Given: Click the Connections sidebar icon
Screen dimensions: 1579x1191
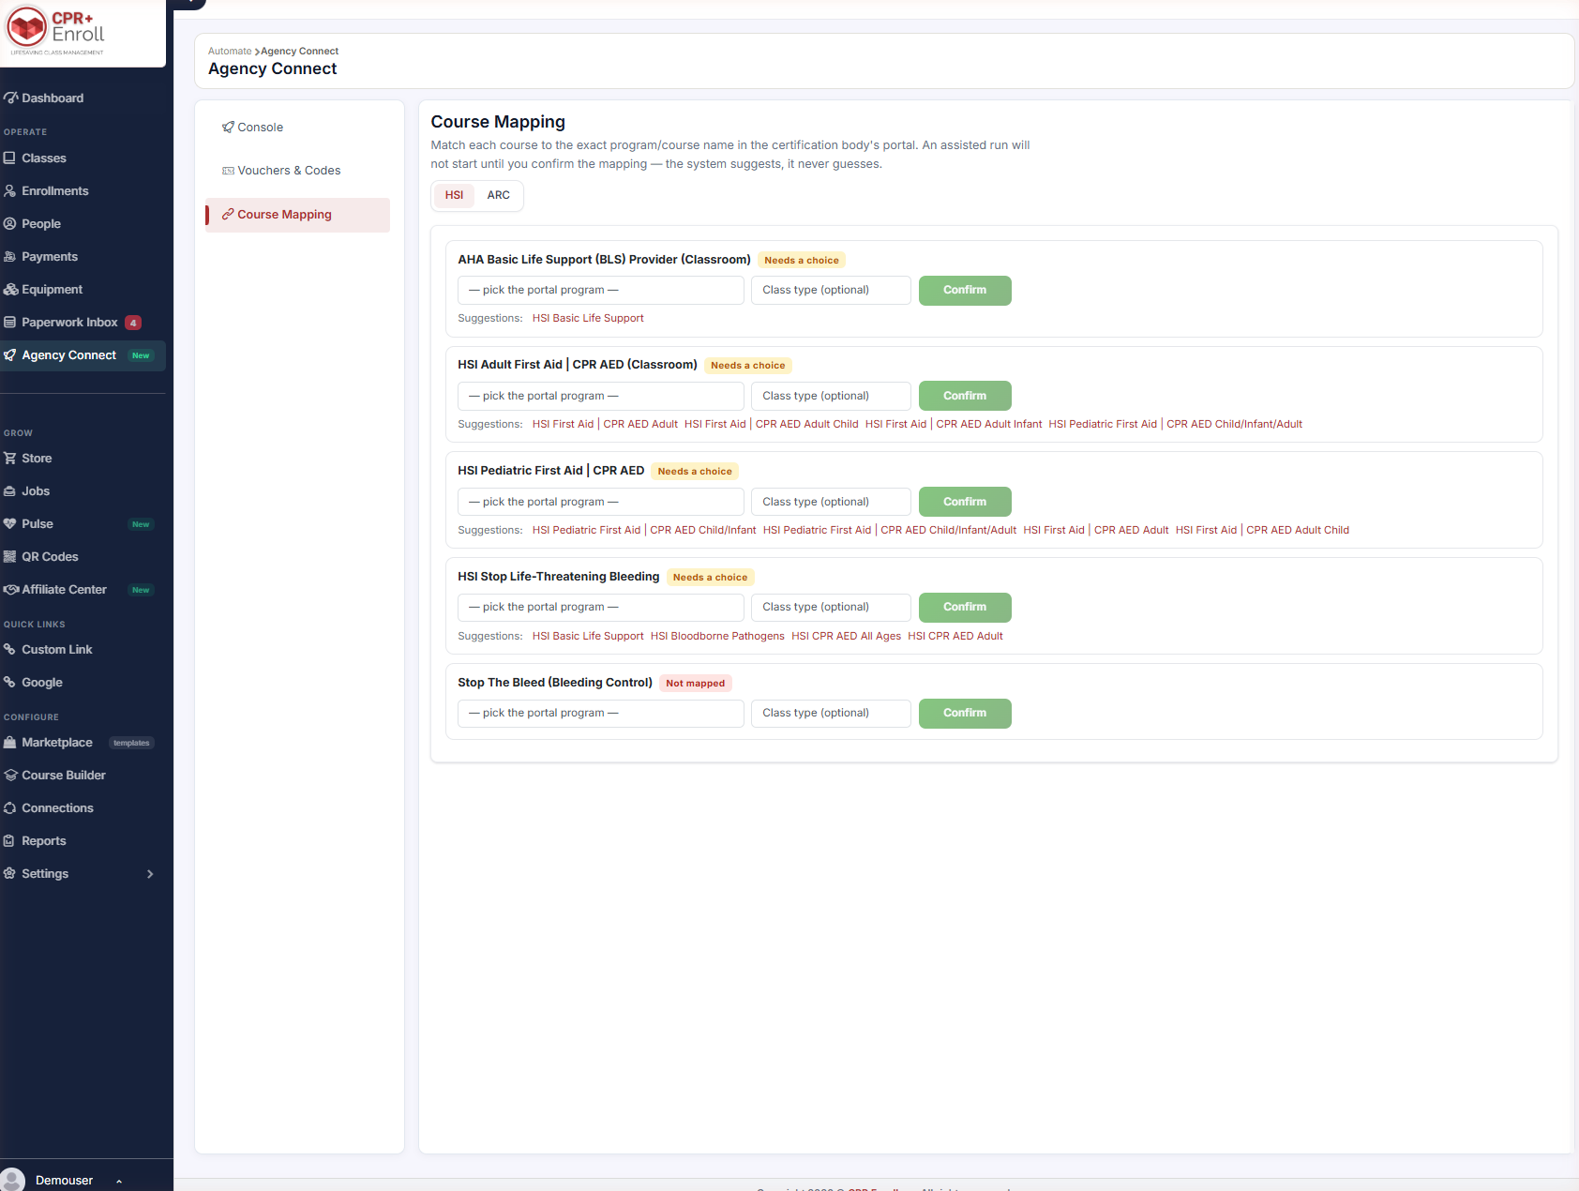Looking at the screenshot, I should coord(10,808).
